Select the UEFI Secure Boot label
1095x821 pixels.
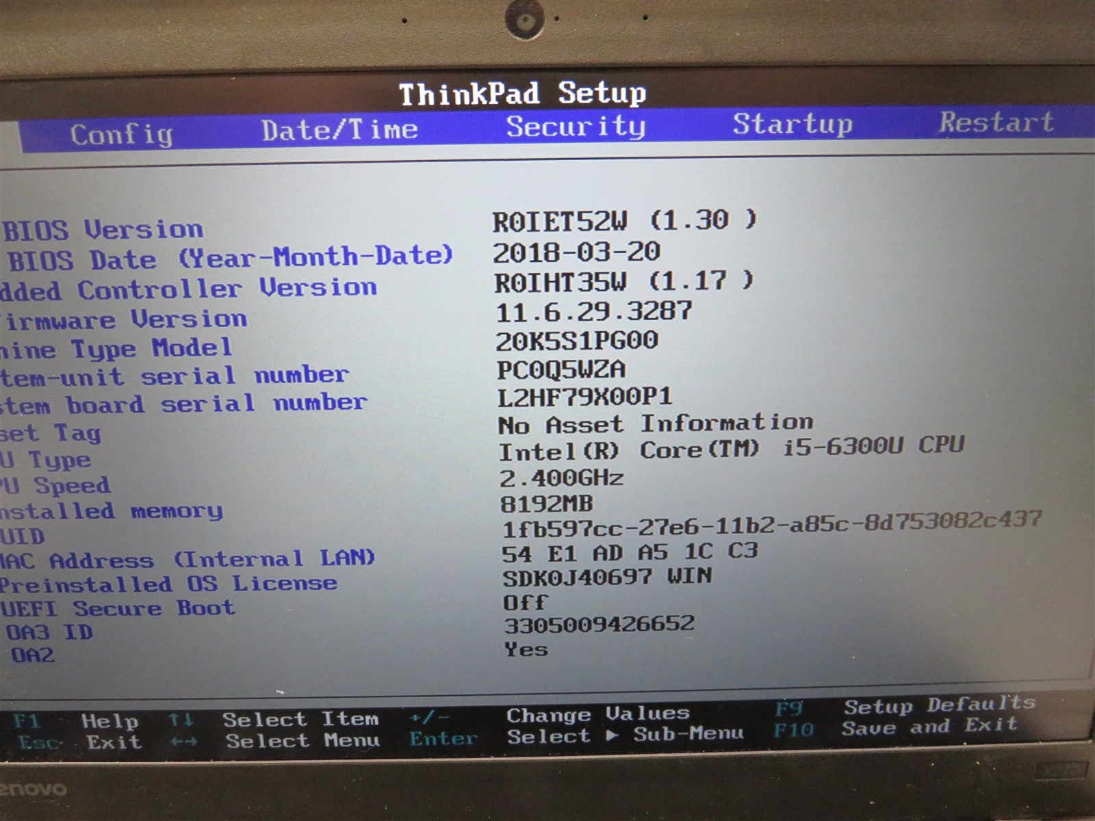[118, 608]
